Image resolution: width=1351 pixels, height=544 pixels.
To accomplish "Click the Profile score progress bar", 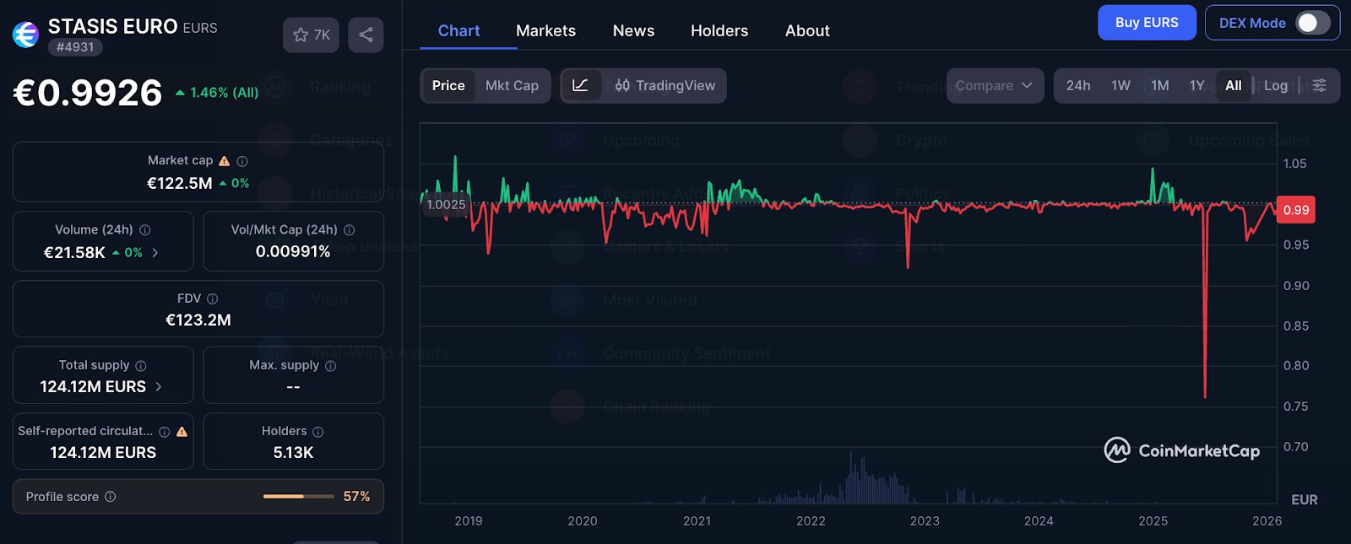I will (298, 497).
